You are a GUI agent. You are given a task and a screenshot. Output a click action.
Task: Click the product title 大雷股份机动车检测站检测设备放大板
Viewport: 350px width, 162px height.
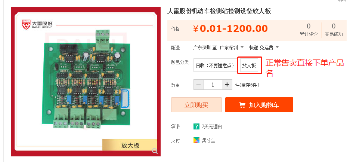[219, 11]
